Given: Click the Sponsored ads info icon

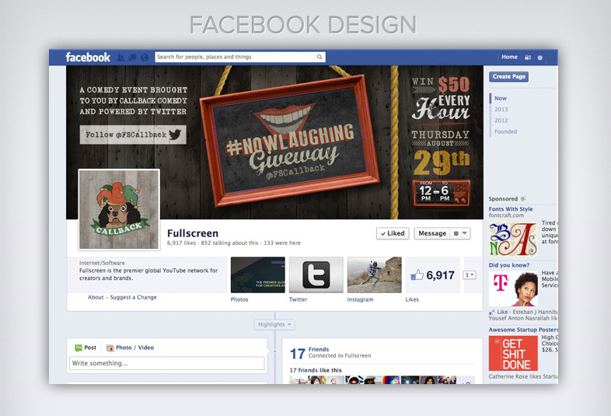Looking at the screenshot, I should [523, 198].
